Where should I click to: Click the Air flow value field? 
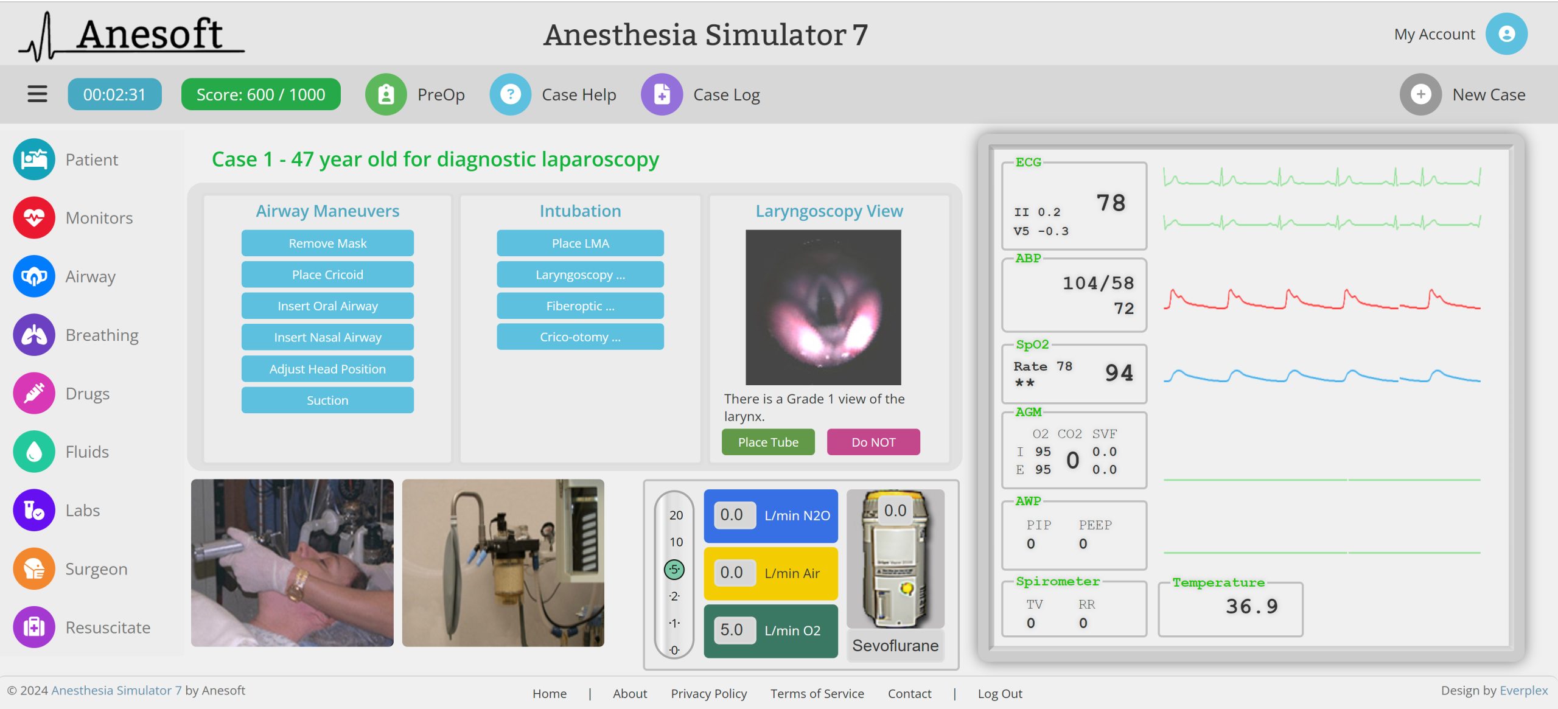point(735,572)
